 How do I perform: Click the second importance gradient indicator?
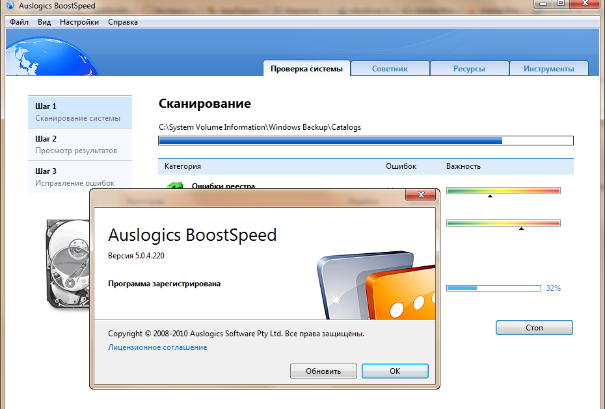pos(503,223)
